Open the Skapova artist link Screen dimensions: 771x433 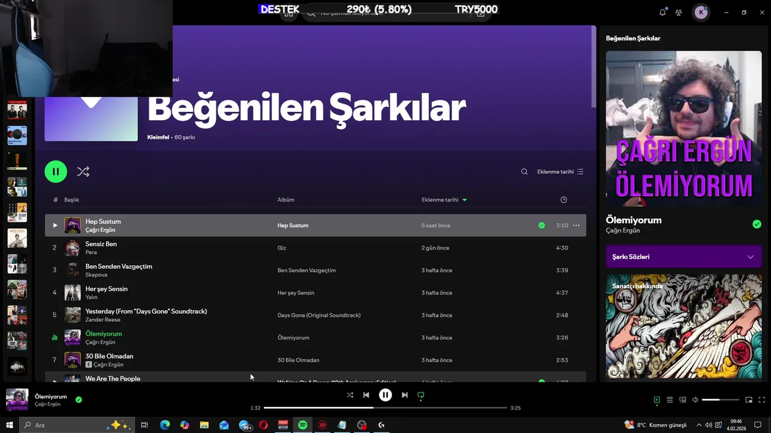point(96,275)
